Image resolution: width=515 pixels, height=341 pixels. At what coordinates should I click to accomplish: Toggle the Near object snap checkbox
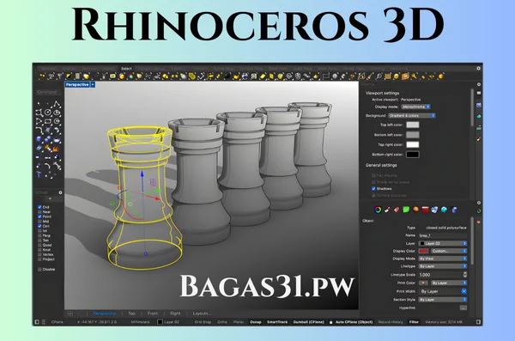39,212
